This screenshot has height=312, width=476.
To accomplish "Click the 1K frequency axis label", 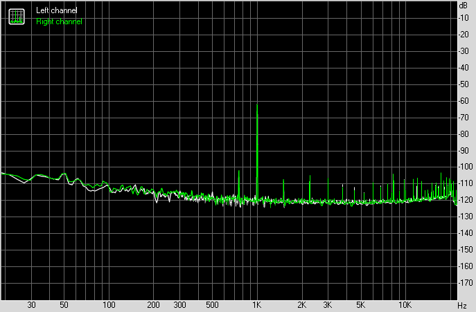I will 257,305.
